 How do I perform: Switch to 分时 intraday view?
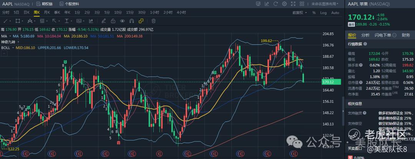(x=6, y=13)
